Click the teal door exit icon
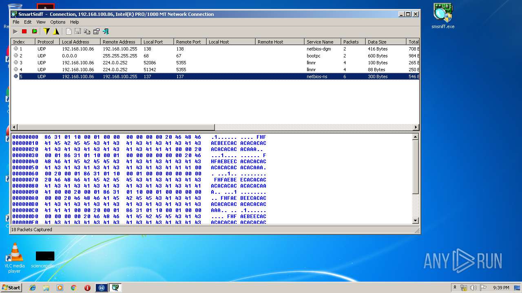Viewport: 522px width, 293px height. point(106,31)
